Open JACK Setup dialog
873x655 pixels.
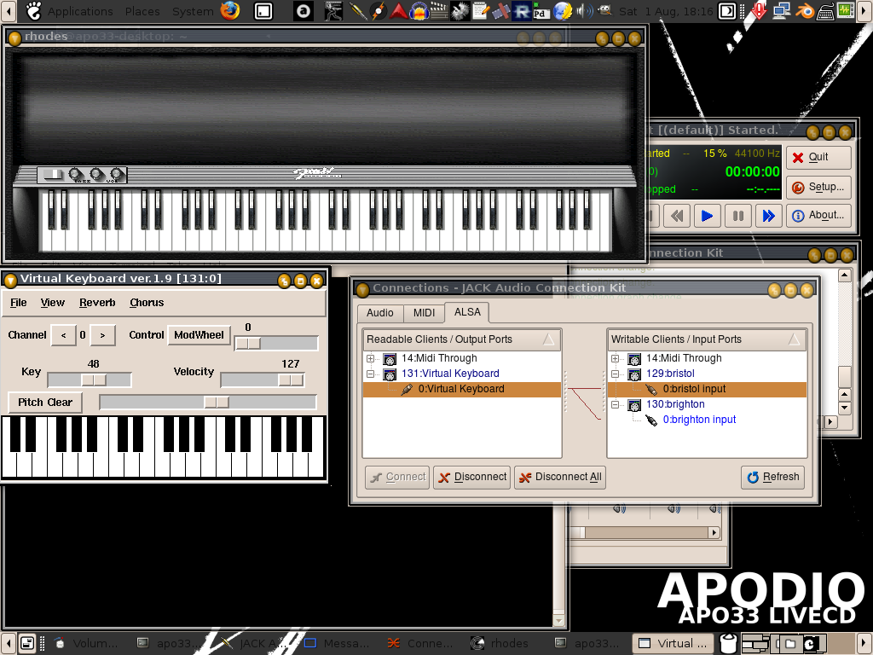click(x=818, y=187)
